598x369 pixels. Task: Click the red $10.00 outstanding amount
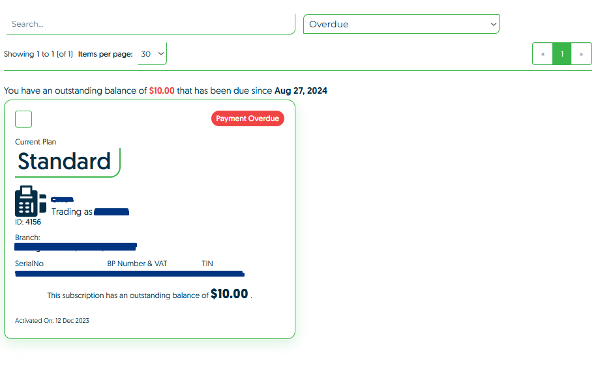coord(162,91)
